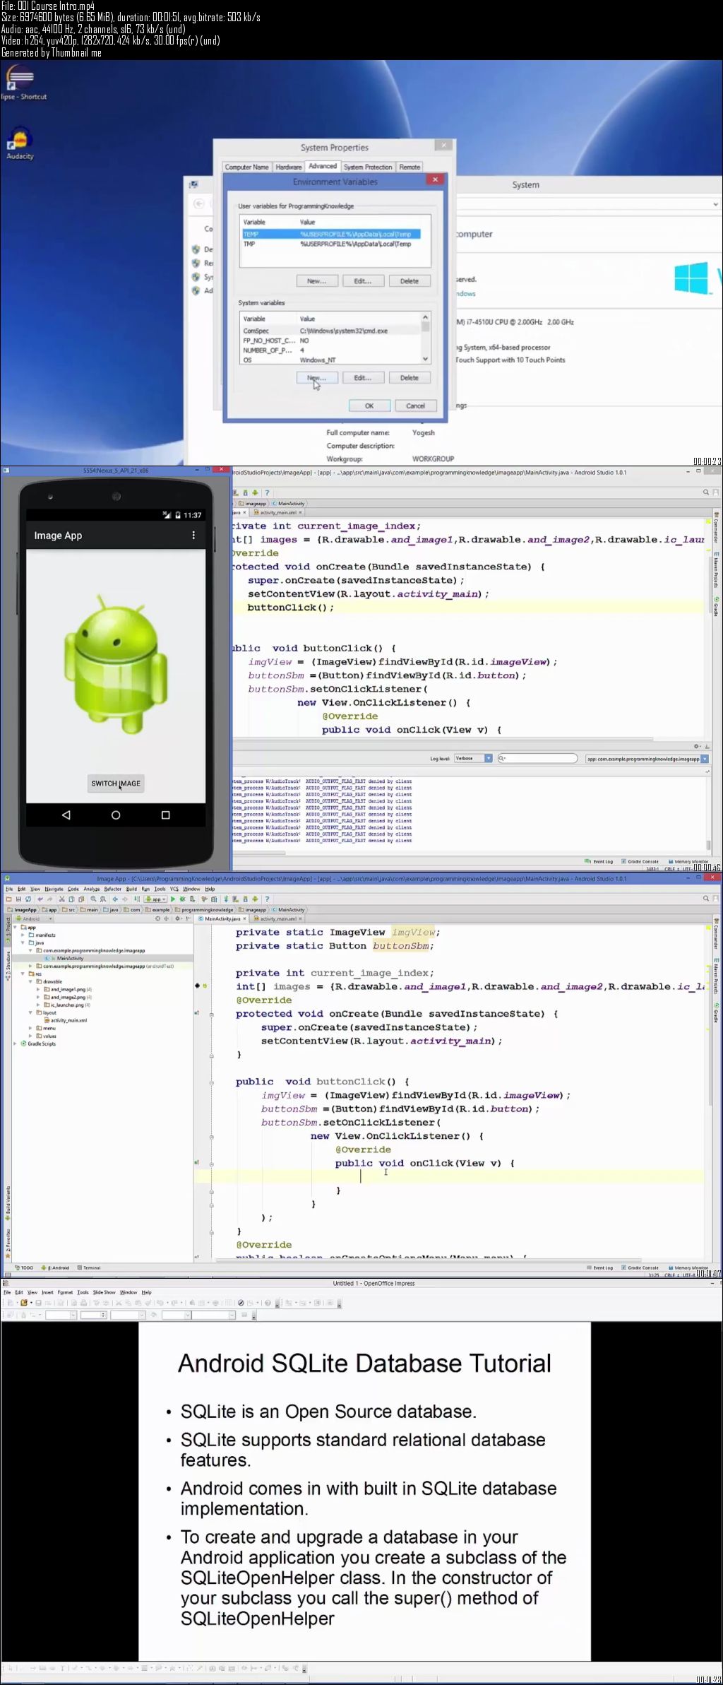The width and height of the screenshot is (723, 1685).
Task: Select MainActivity class in project tree
Action: coord(66,958)
